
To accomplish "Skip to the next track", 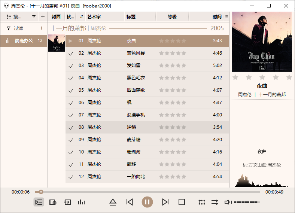I will click(x=165, y=202).
